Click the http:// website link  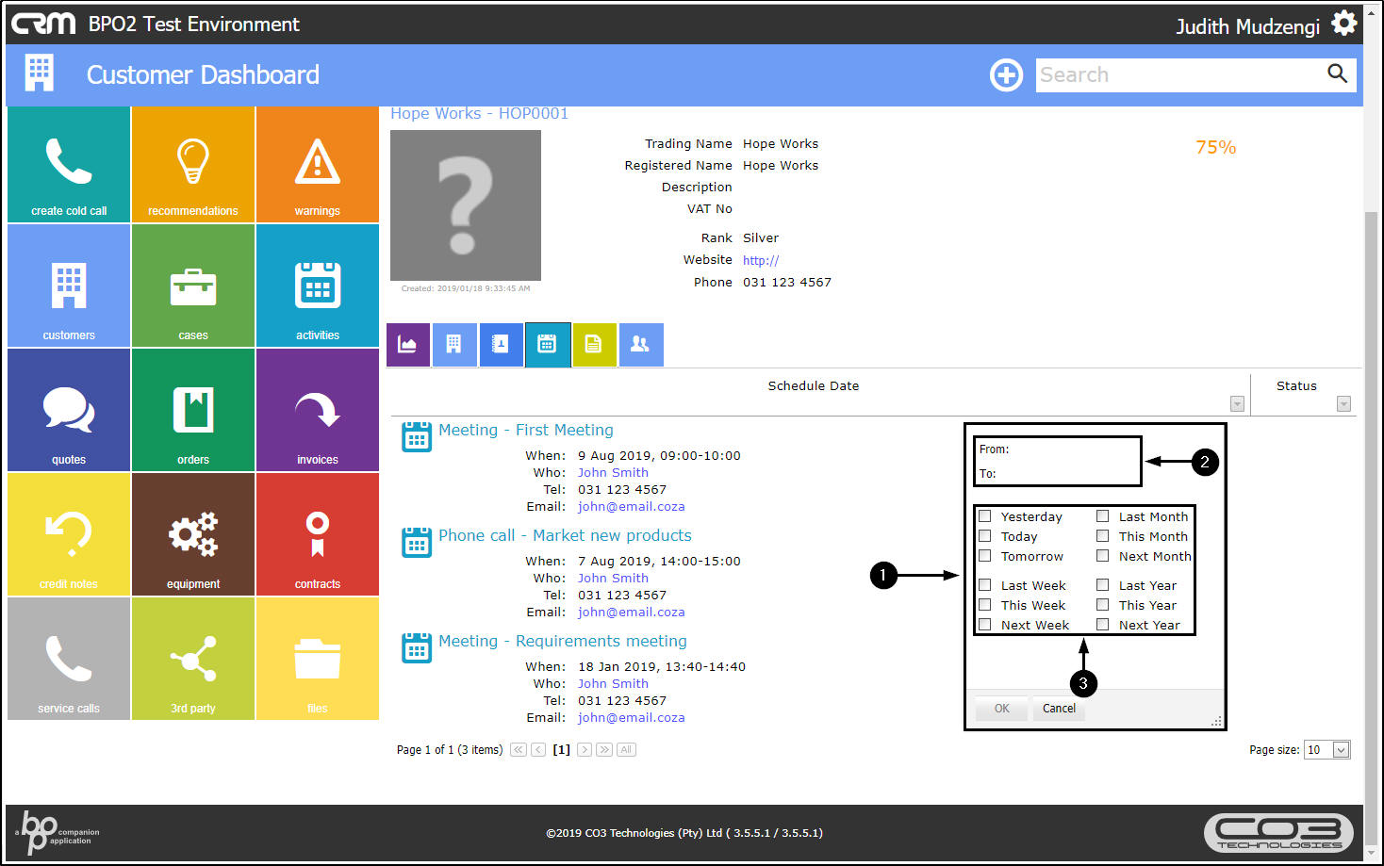(761, 260)
